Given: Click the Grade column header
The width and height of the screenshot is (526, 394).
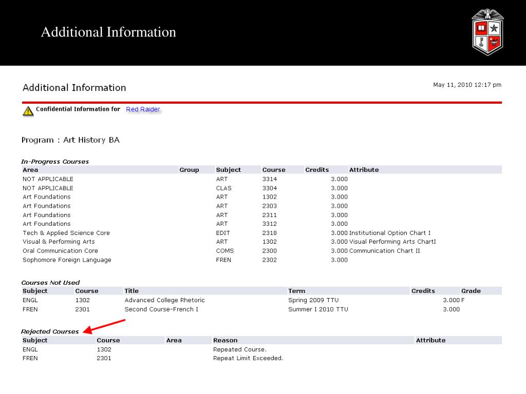Looking at the screenshot, I should click(x=471, y=291).
